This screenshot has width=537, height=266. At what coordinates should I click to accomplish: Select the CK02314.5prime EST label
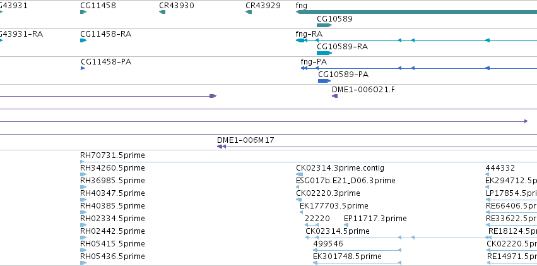point(338,231)
